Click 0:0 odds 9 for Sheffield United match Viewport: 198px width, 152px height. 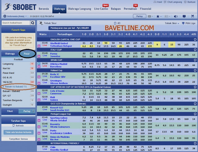click(157, 45)
